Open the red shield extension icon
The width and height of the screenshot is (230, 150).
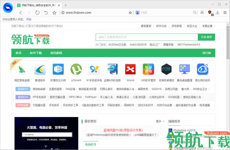point(210,12)
